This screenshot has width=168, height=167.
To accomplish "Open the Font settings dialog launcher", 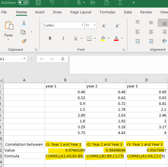I will click(x=124, y=50).
